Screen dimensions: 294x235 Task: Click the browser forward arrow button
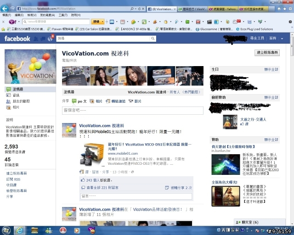click(12, 9)
